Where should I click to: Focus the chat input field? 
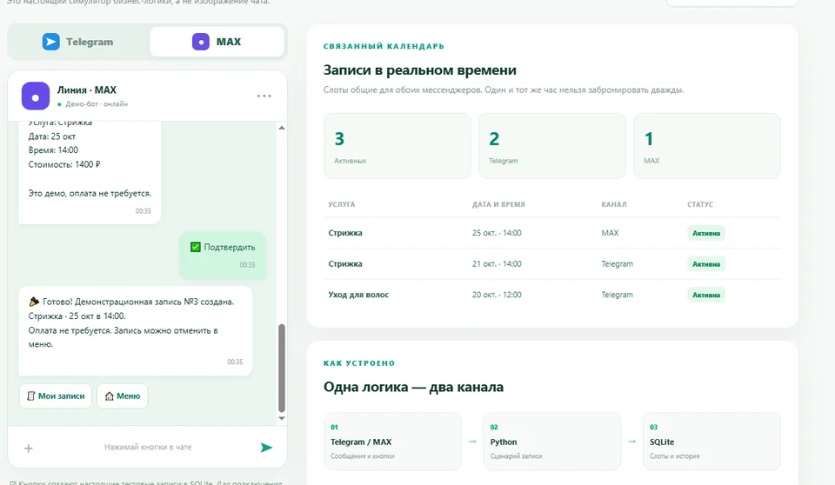148,448
